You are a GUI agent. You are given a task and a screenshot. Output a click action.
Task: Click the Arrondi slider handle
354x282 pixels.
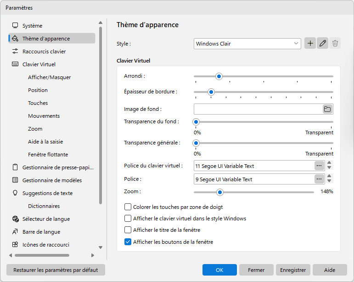point(219,76)
